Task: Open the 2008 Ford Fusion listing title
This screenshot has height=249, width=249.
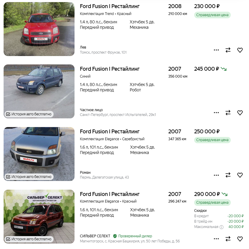Action: [110, 6]
